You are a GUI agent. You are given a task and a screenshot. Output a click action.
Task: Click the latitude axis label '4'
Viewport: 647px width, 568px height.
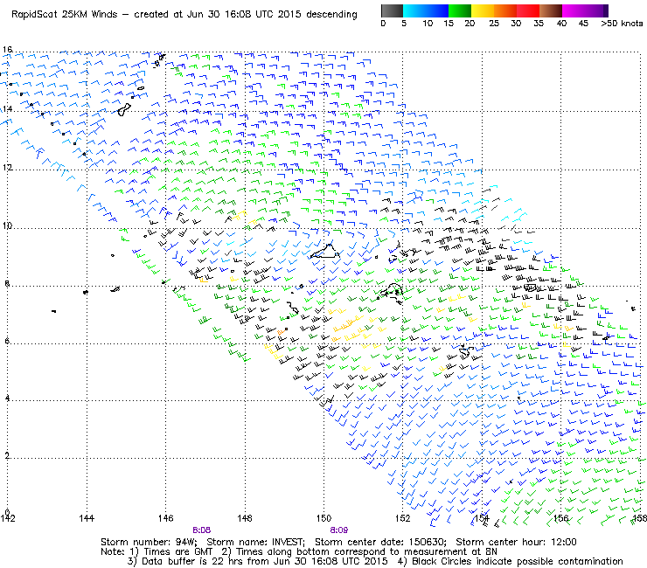click(x=7, y=398)
